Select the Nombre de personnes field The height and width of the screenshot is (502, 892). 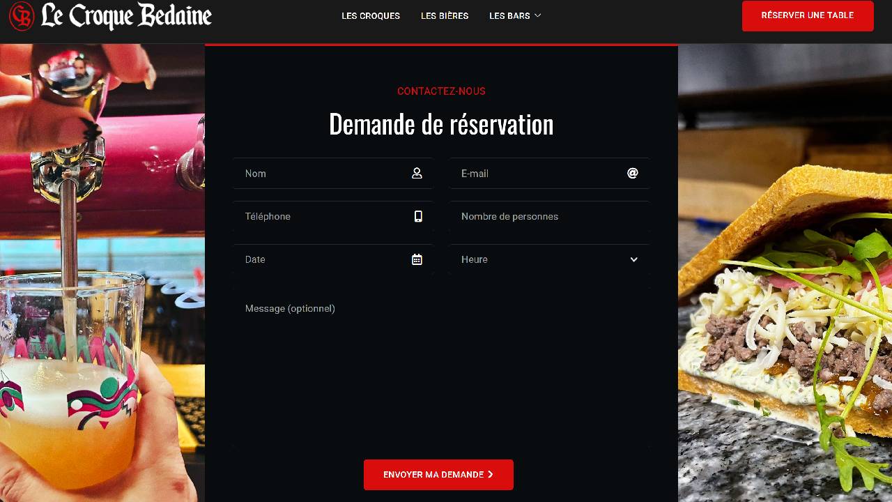(549, 217)
